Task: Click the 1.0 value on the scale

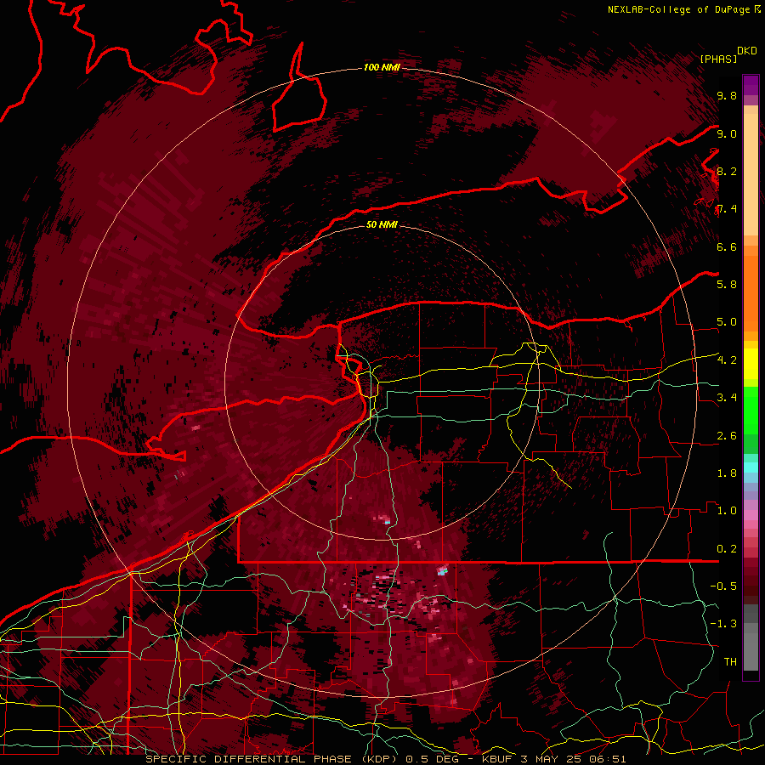Action: click(727, 511)
